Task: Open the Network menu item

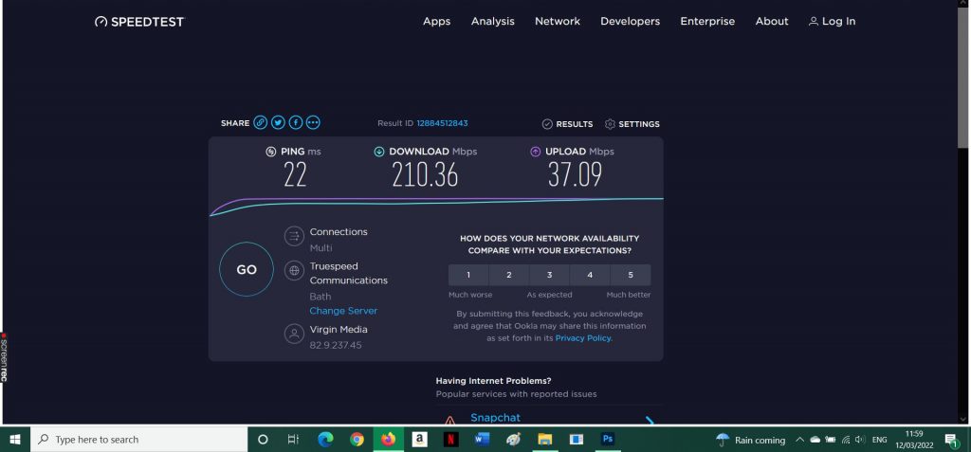Action: (x=557, y=21)
